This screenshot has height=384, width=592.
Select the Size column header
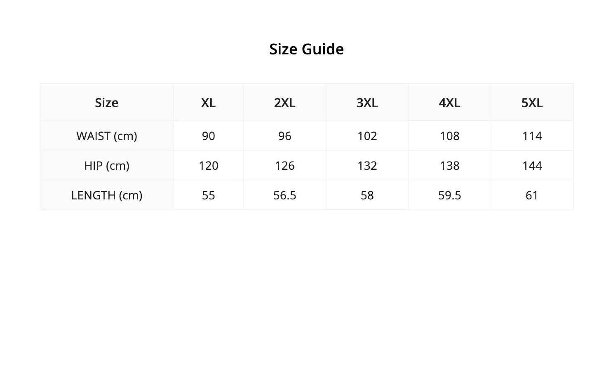[107, 103]
